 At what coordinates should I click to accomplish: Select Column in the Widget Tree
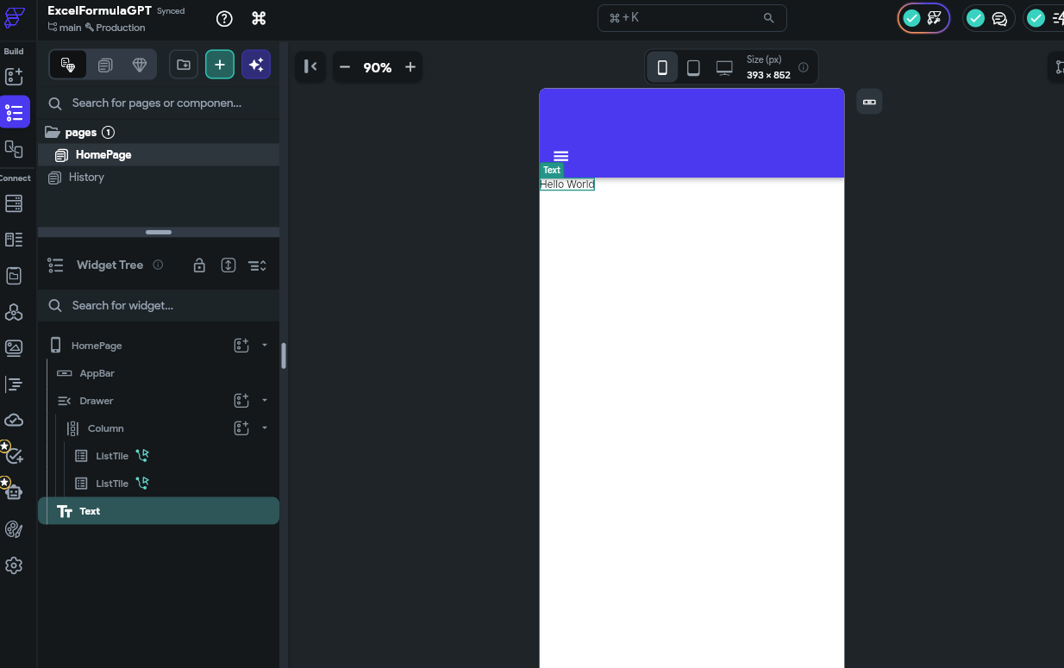[106, 428]
